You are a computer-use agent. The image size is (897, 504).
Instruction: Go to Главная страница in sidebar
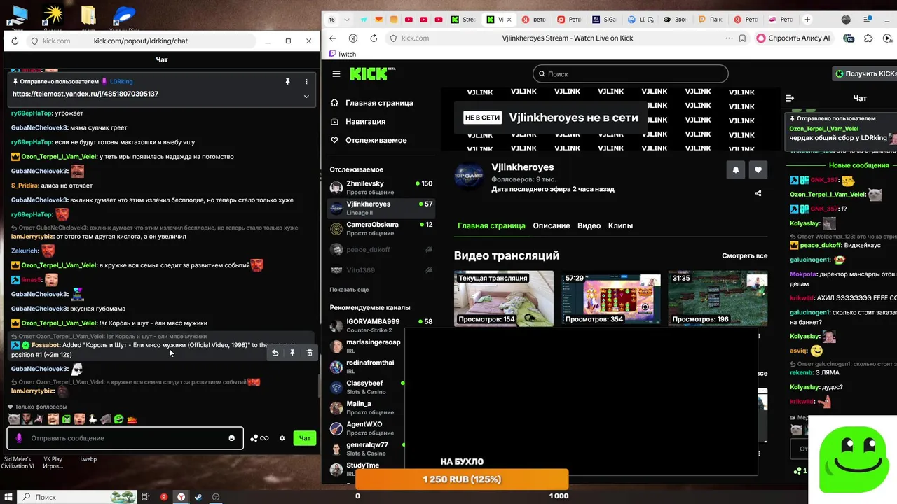point(372,103)
